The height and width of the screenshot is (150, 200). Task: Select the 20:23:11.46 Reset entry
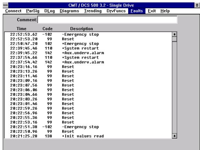pyautogui.click(x=88, y=76)
